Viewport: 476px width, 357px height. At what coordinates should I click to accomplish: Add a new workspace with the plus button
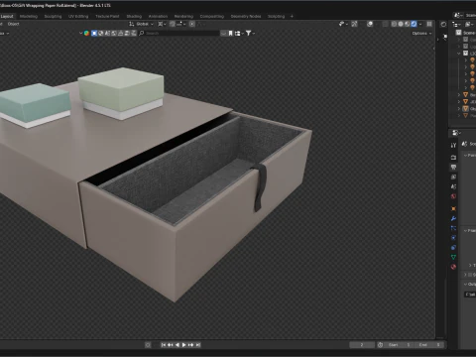click(292, 16)
